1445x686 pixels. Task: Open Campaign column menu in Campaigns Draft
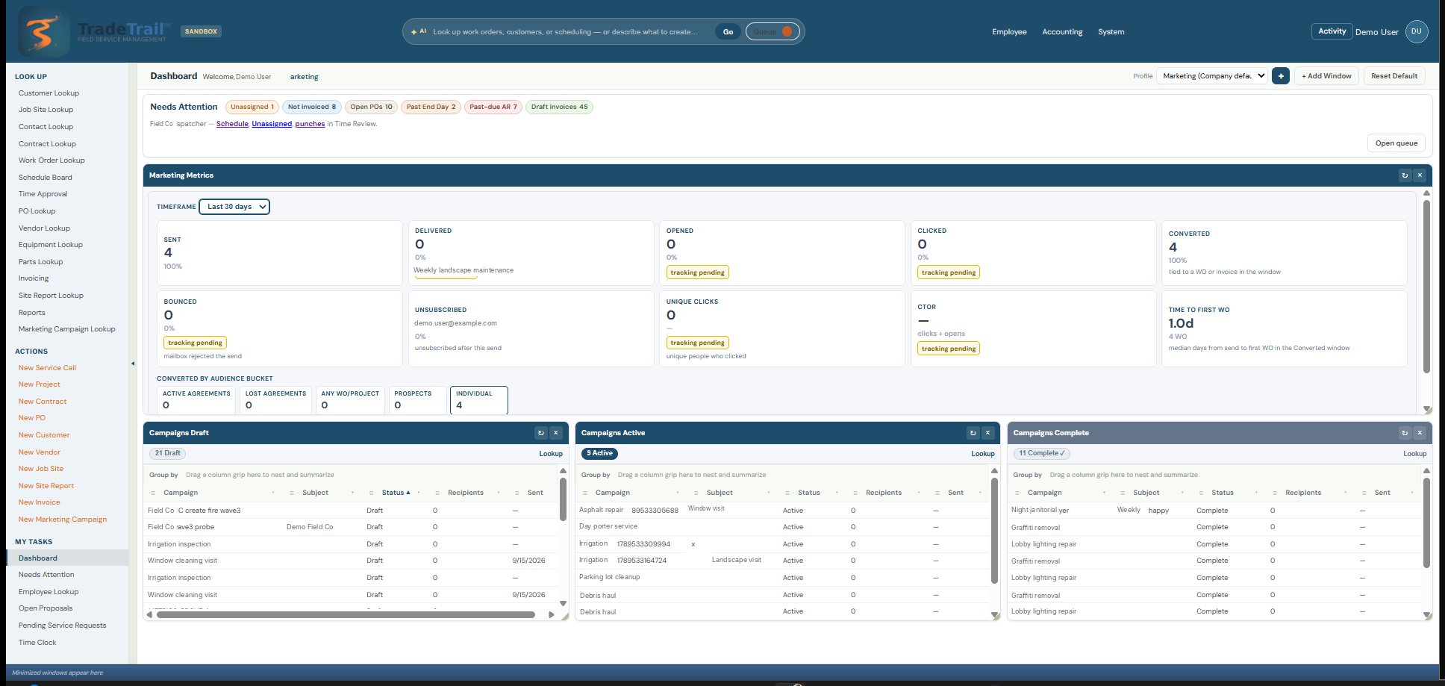coord(273,493)
